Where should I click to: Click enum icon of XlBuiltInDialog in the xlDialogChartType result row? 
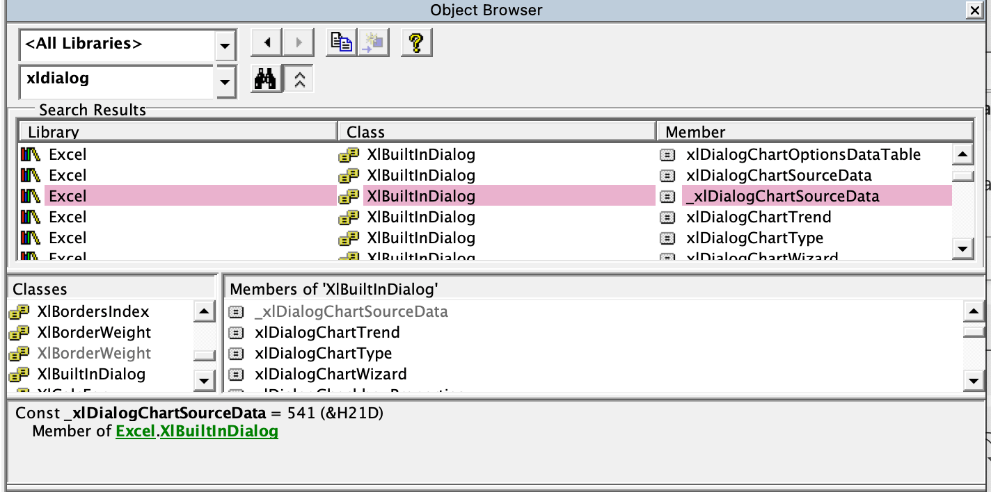349,238
